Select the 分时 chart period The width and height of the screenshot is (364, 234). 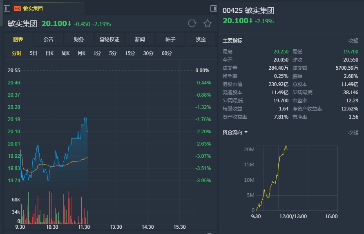pyautogui.click(x=17, y=53)
